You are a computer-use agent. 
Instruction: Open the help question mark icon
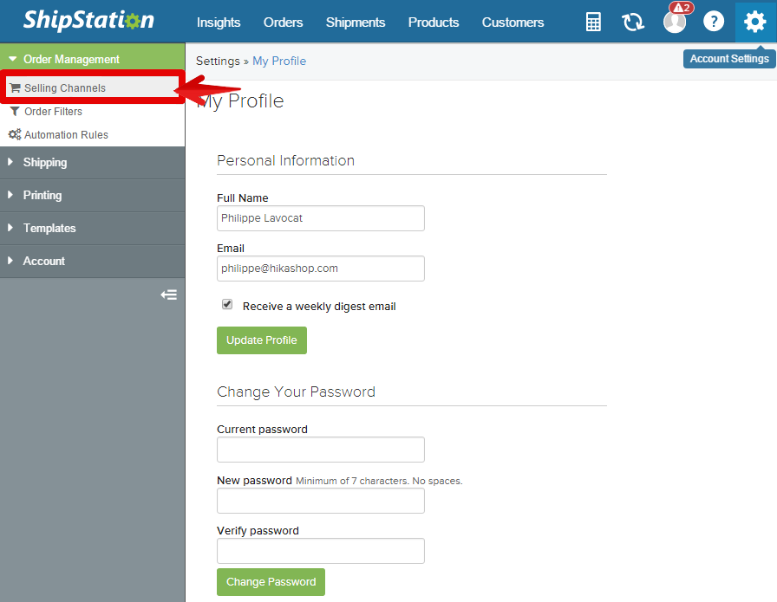(714, 22)
